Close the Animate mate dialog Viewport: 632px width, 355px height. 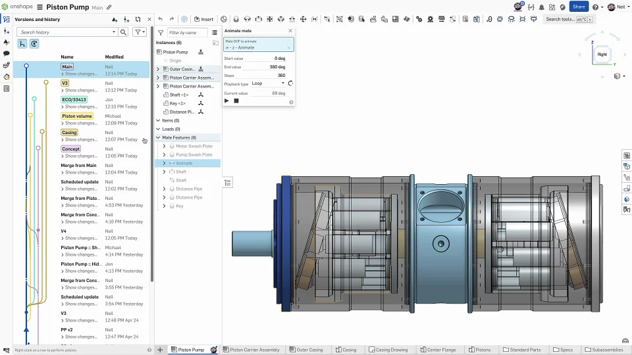coord(290,31)
